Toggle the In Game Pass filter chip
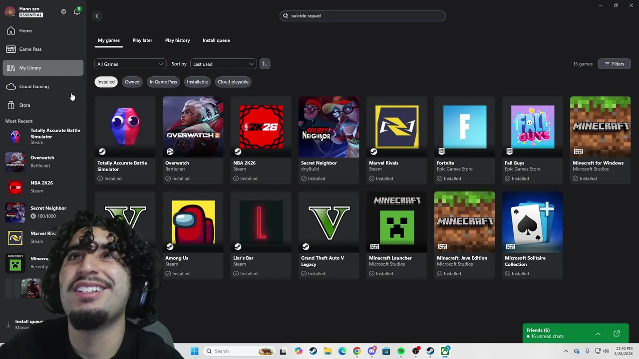 [163, 82]
